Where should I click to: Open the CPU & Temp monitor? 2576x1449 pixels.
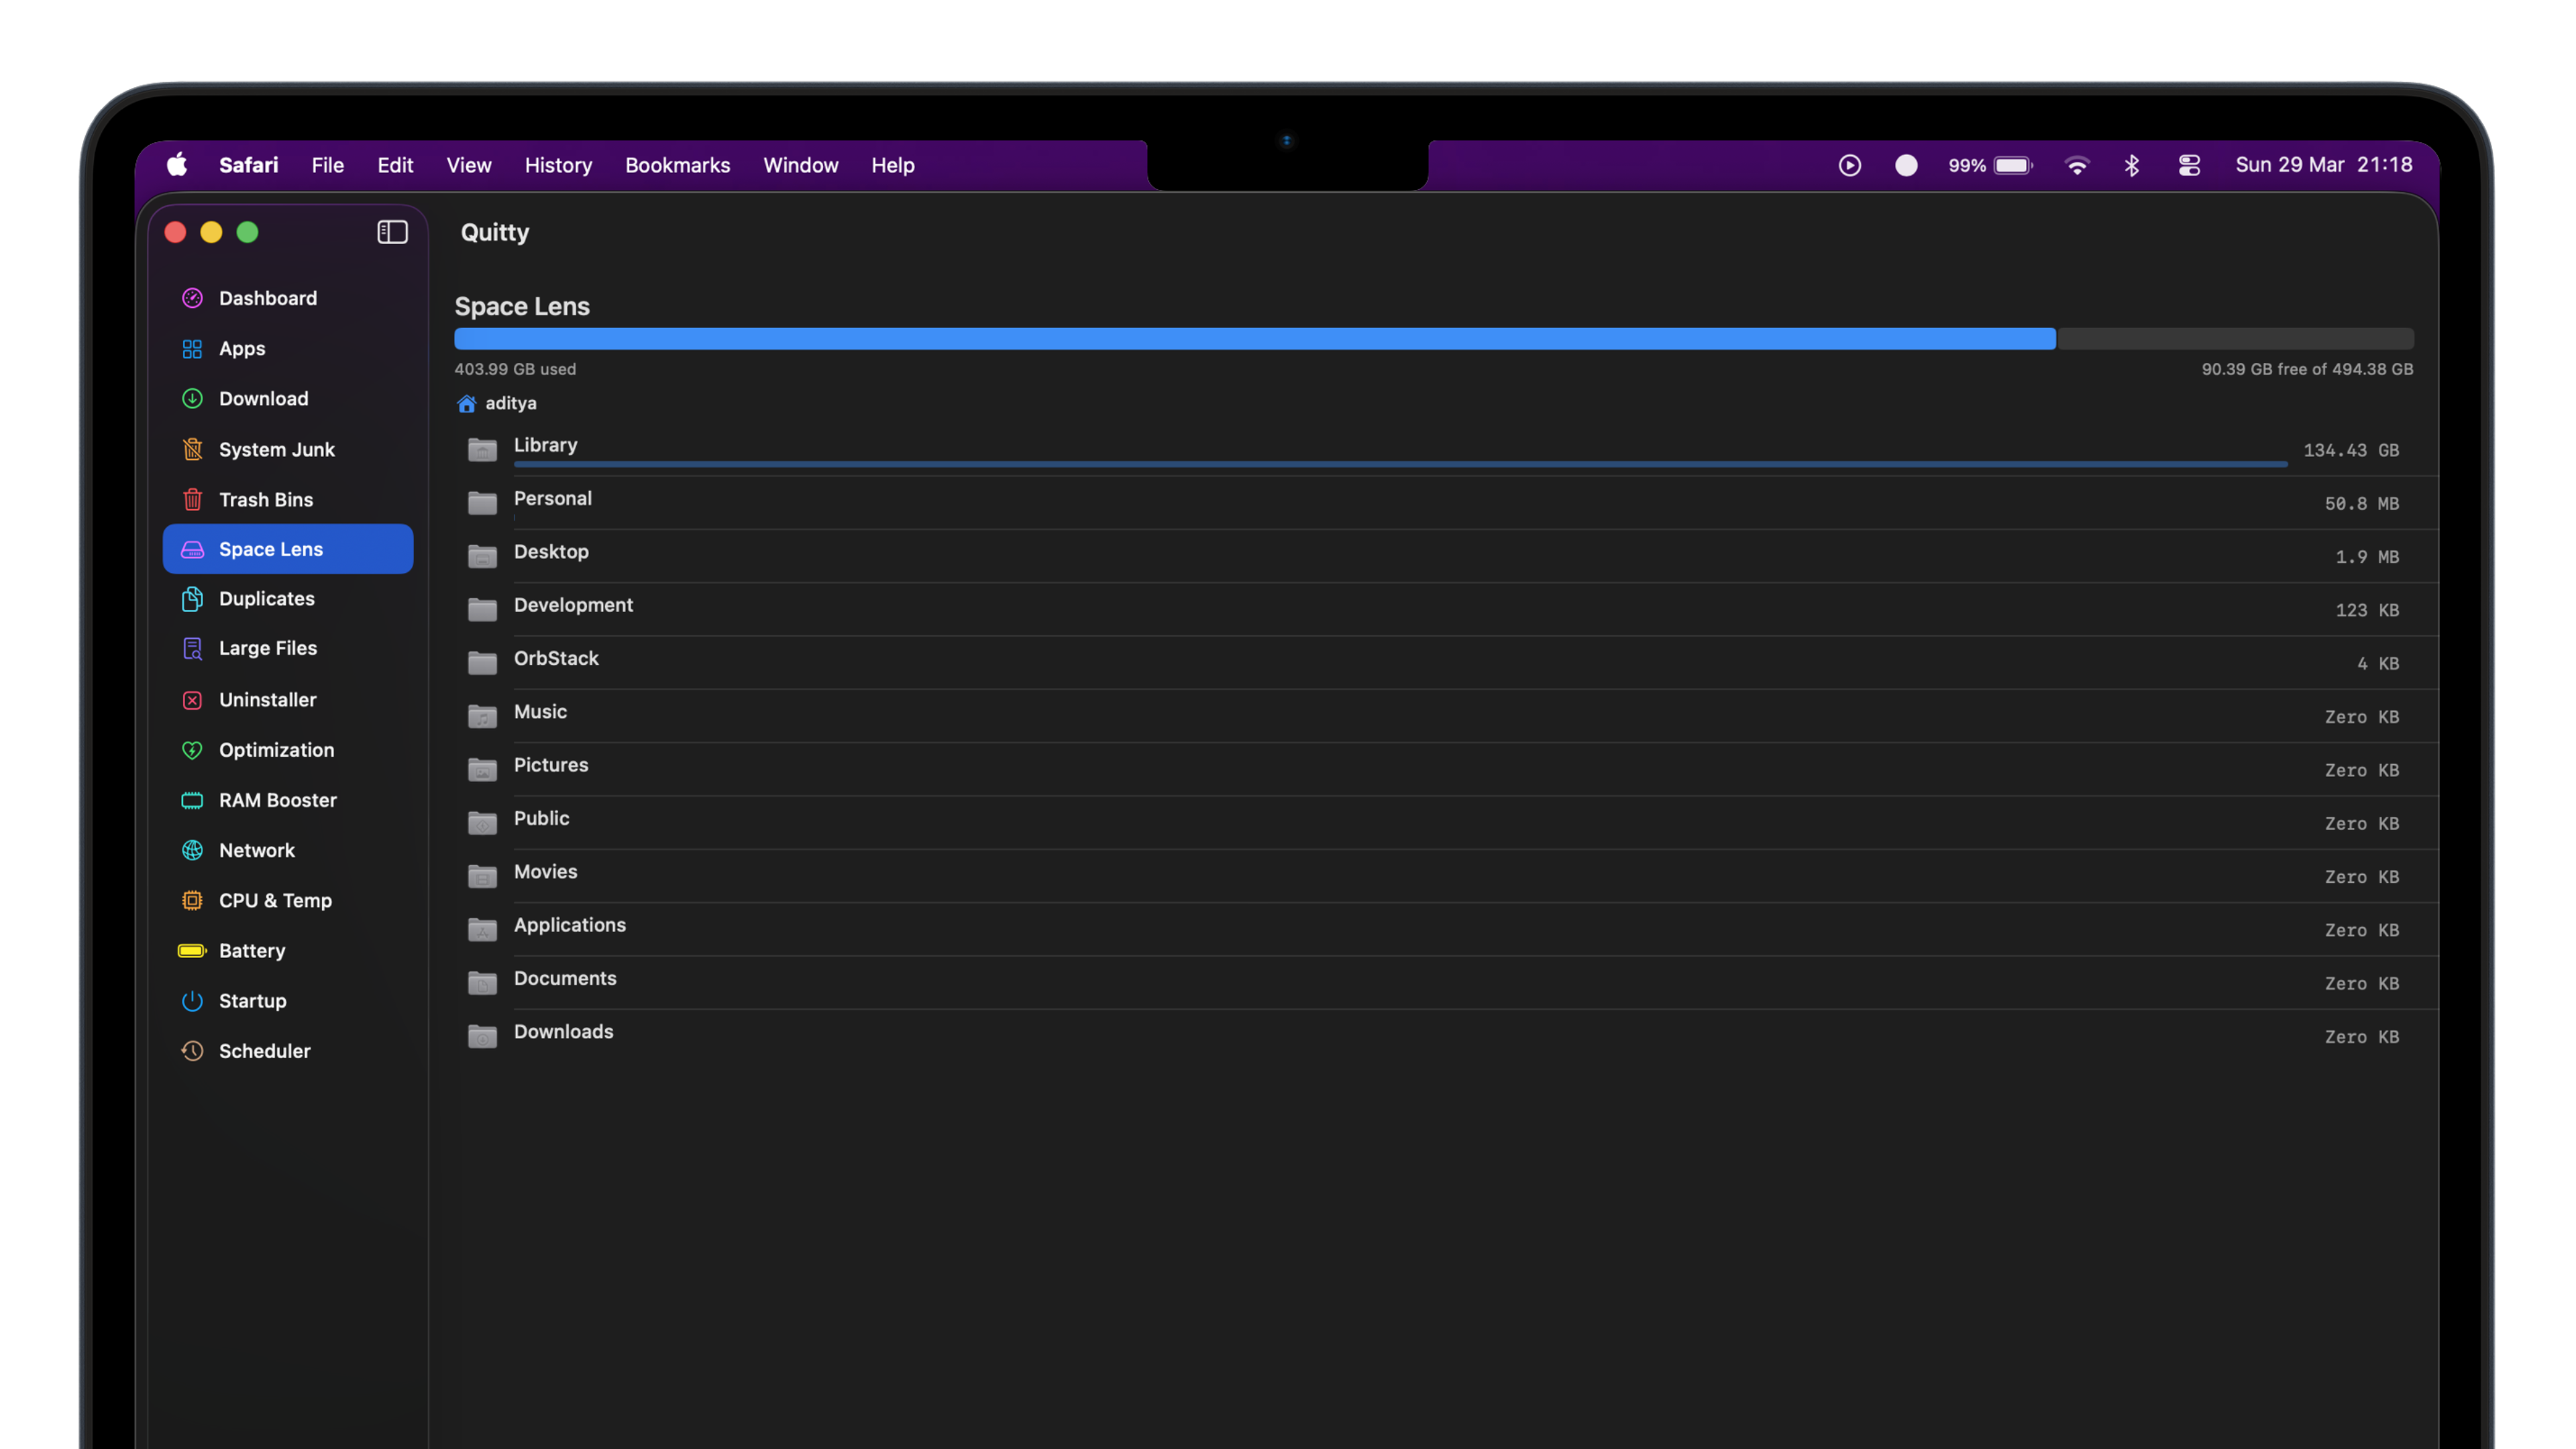(x=276, y=900)
